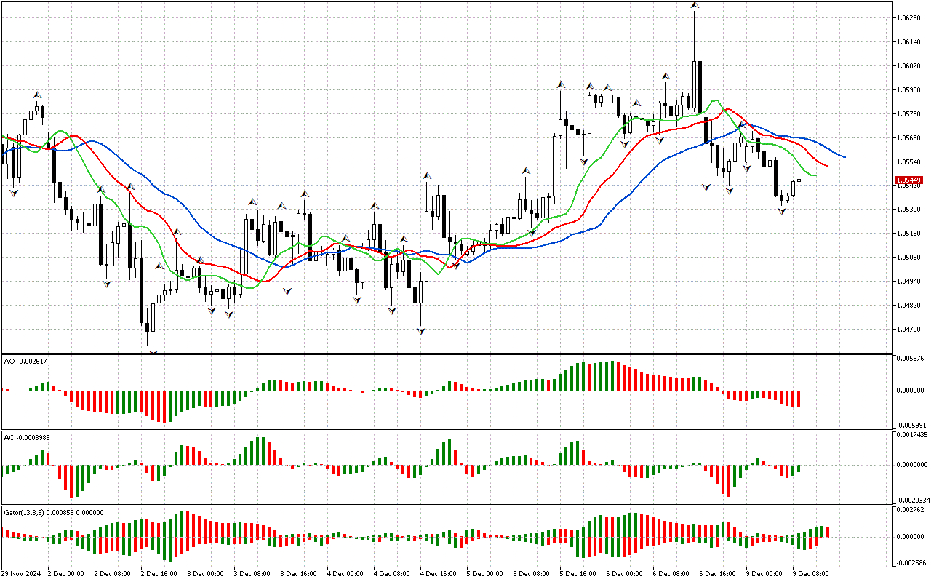Screen dimensions: 931x582
Task: Click the AC scale zero value 0.0000000
Action: pyautogui.click(x=911, y=465)
